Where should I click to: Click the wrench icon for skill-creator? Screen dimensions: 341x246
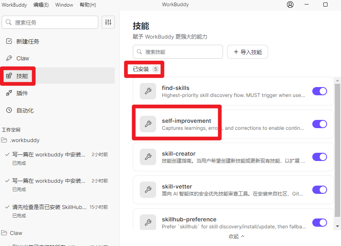coord(148,157)
